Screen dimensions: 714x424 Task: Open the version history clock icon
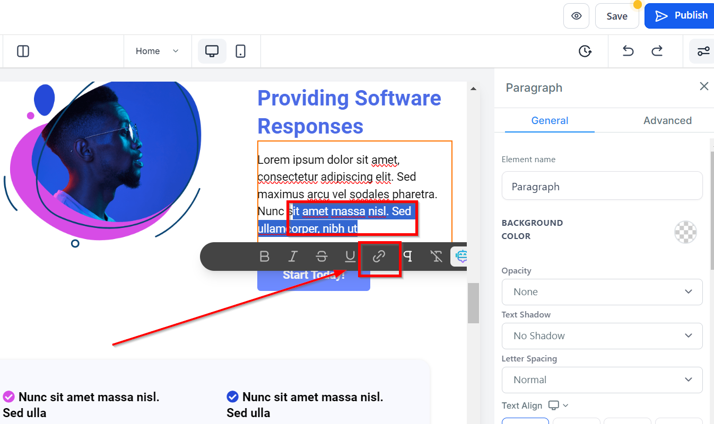coord(585,51)
